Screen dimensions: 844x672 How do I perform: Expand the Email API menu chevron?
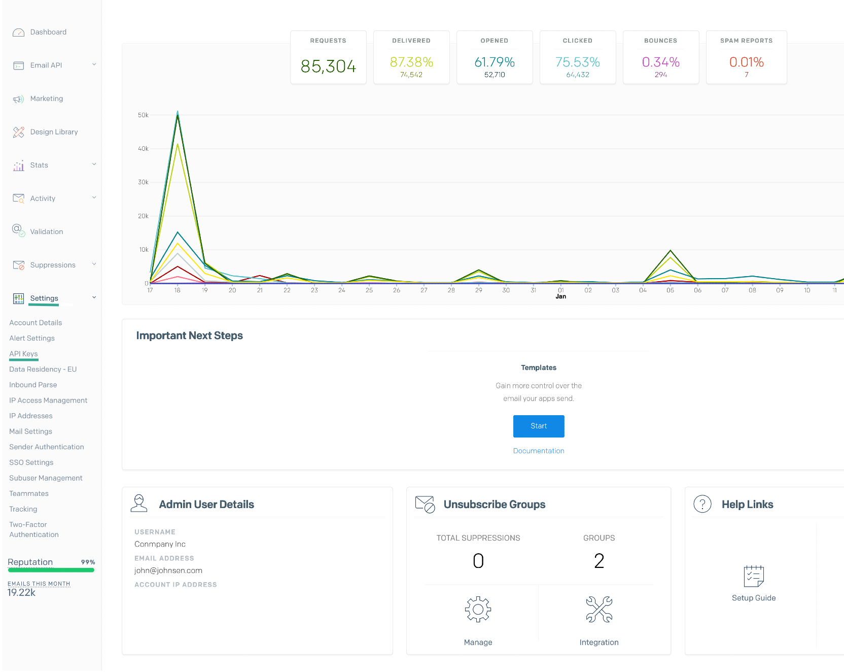[94, 64]
